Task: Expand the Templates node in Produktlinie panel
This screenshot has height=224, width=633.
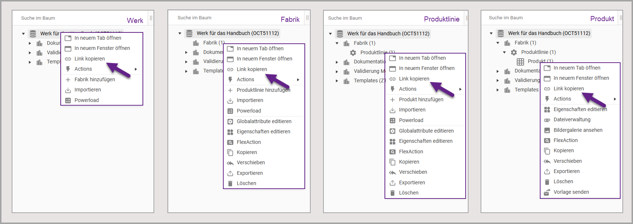Action: [x=337, y=81]
